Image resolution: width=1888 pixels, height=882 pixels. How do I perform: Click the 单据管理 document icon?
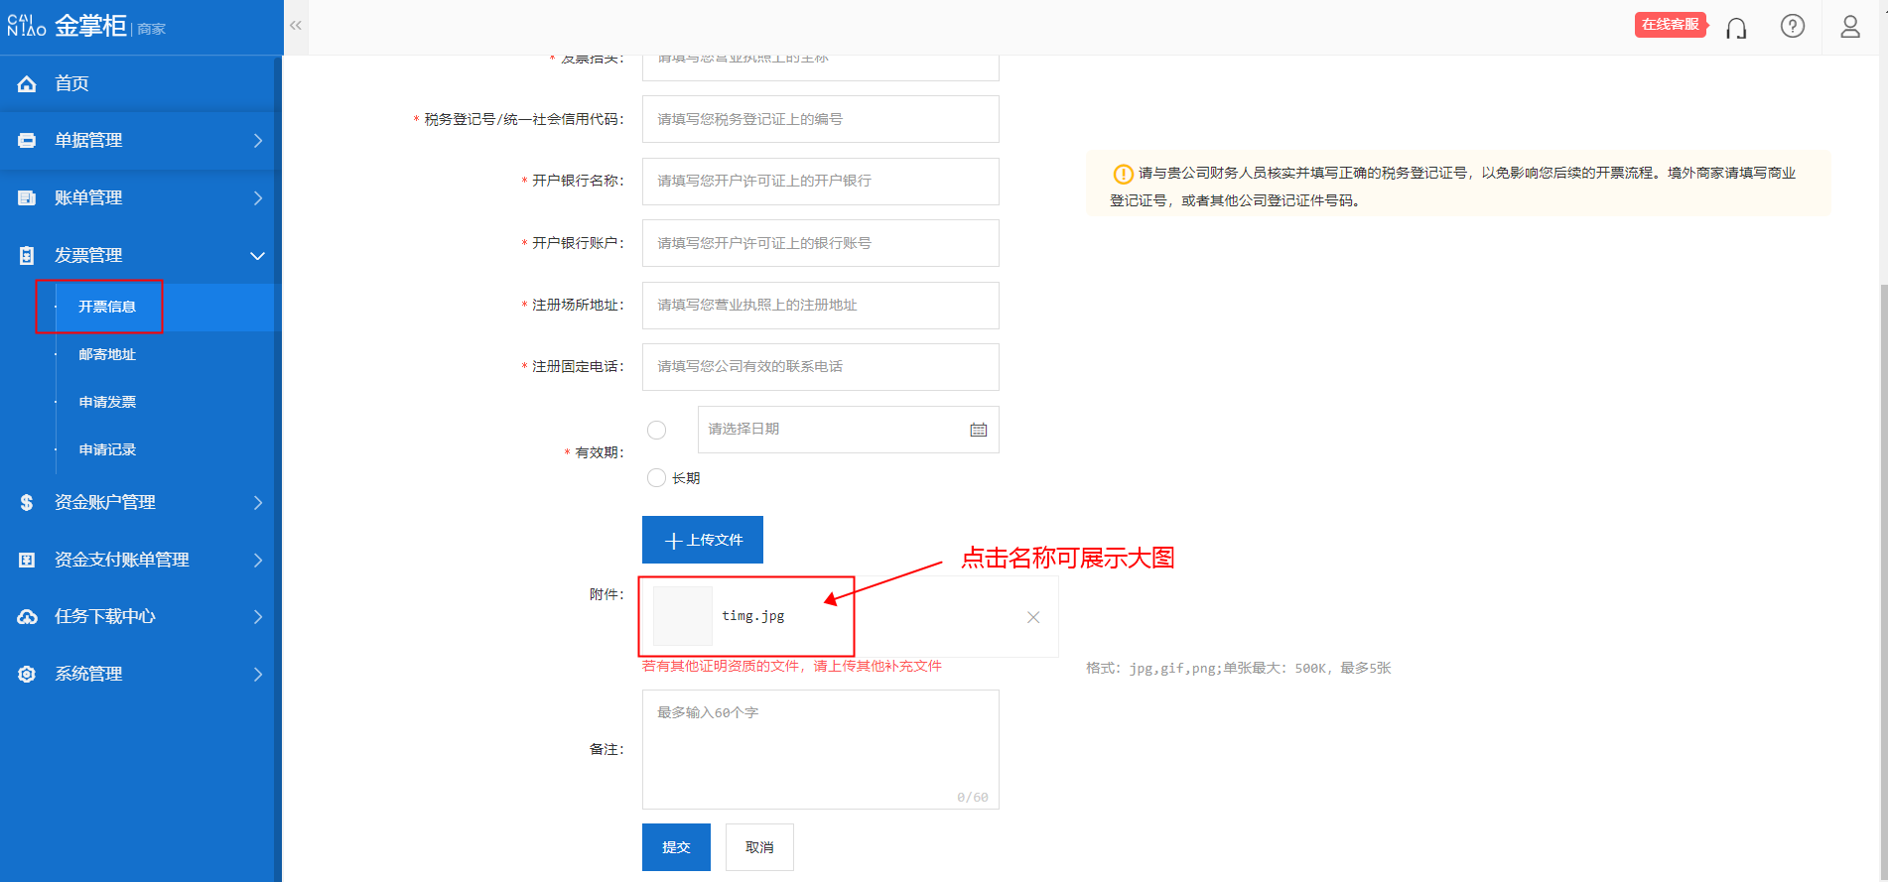point(27,141)
